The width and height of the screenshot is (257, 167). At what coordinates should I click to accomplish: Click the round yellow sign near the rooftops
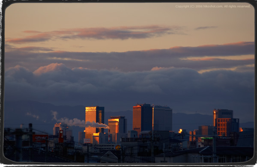tap(118, 147)
